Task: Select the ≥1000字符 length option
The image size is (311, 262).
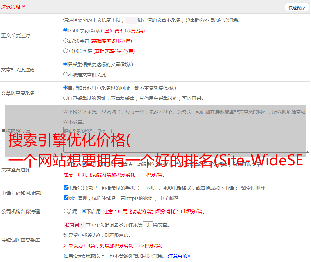Action: tap(65, 50)
